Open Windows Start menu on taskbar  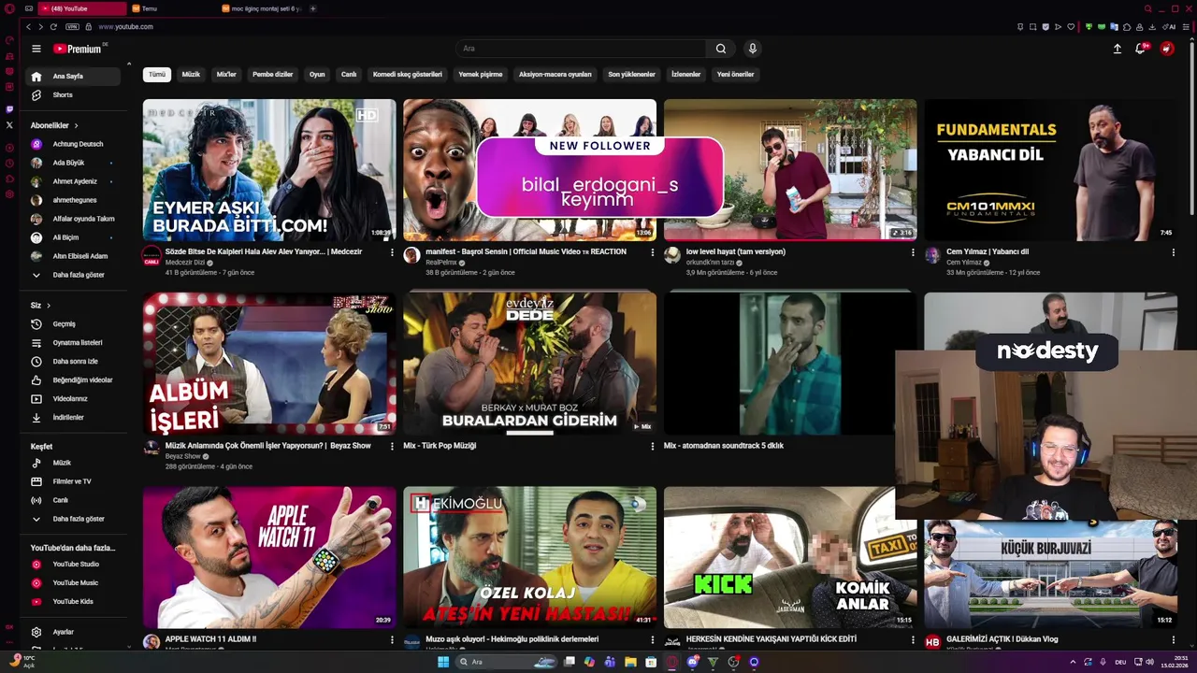pyautogui.click(x=443, y=662)
